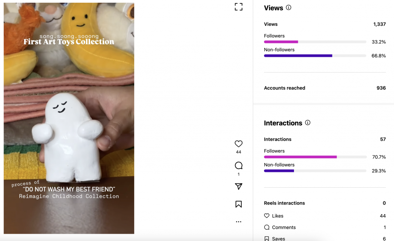The width and height of the screenshot is (394, 241).
Task: Click the 'First Art Toys Collection' video title
Action: [69, 41]
